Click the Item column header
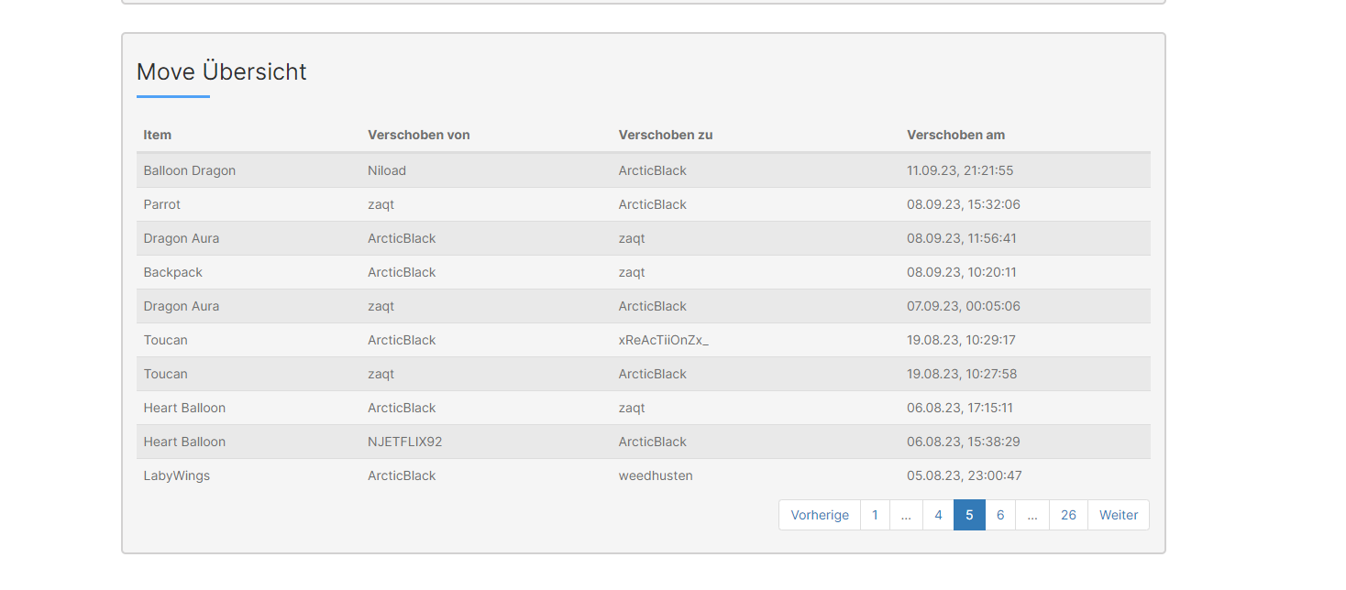 pos(158,135)
